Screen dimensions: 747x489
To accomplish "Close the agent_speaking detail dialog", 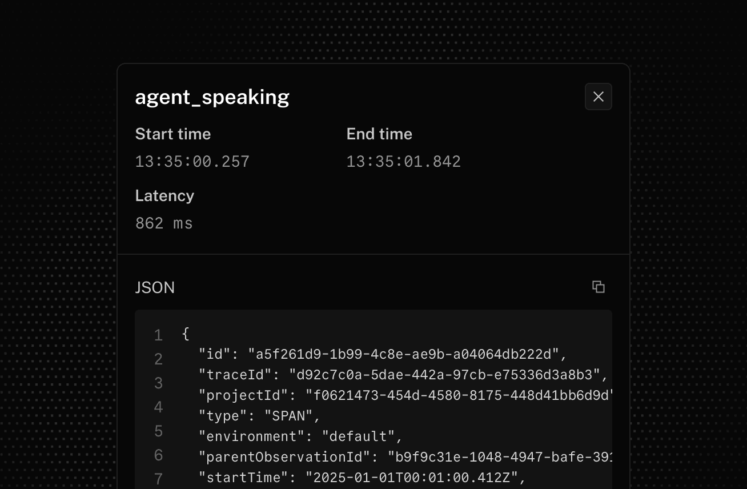I will tap(598, 97).
